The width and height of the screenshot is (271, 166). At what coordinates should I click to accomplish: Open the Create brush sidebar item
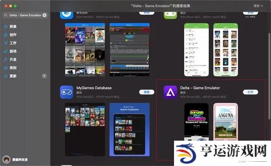pos(10,35)
